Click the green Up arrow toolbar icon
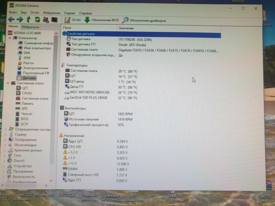 tap(28, 19)
